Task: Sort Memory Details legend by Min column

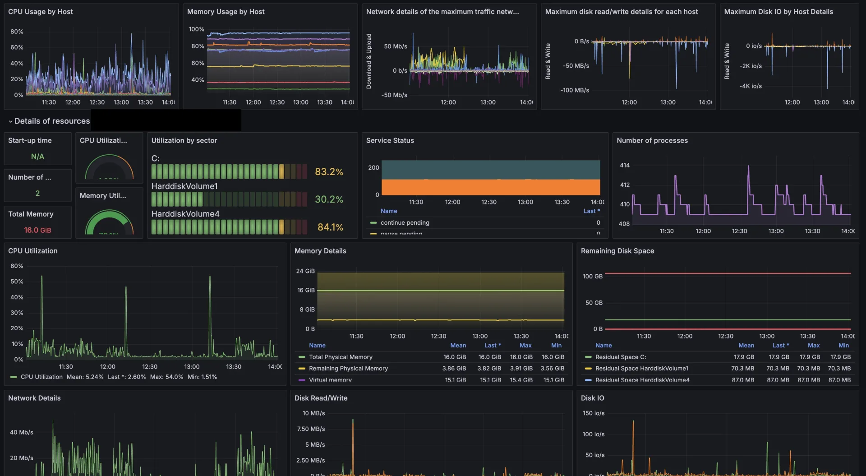Action: coord(556,345)
